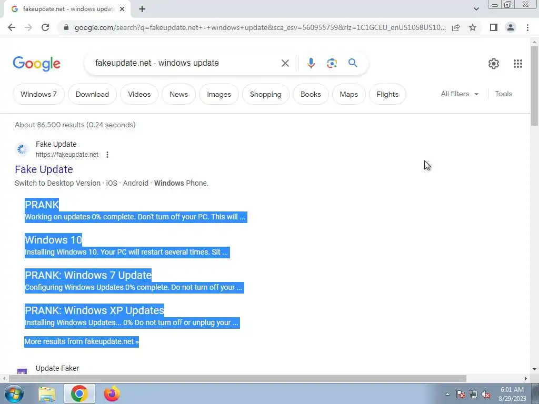The image size is (539, 404).
Task: Click the horizontal scrollbar thumb
Action: click(x=237, y=379)
